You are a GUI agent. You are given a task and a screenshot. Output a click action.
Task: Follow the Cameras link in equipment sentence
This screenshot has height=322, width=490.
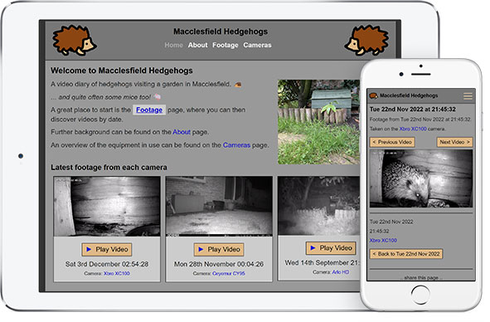pyautogui.click(x=236, y=145)
